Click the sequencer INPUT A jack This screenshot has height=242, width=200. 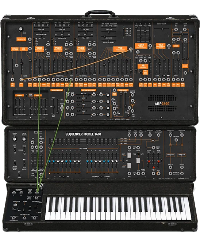170,167
